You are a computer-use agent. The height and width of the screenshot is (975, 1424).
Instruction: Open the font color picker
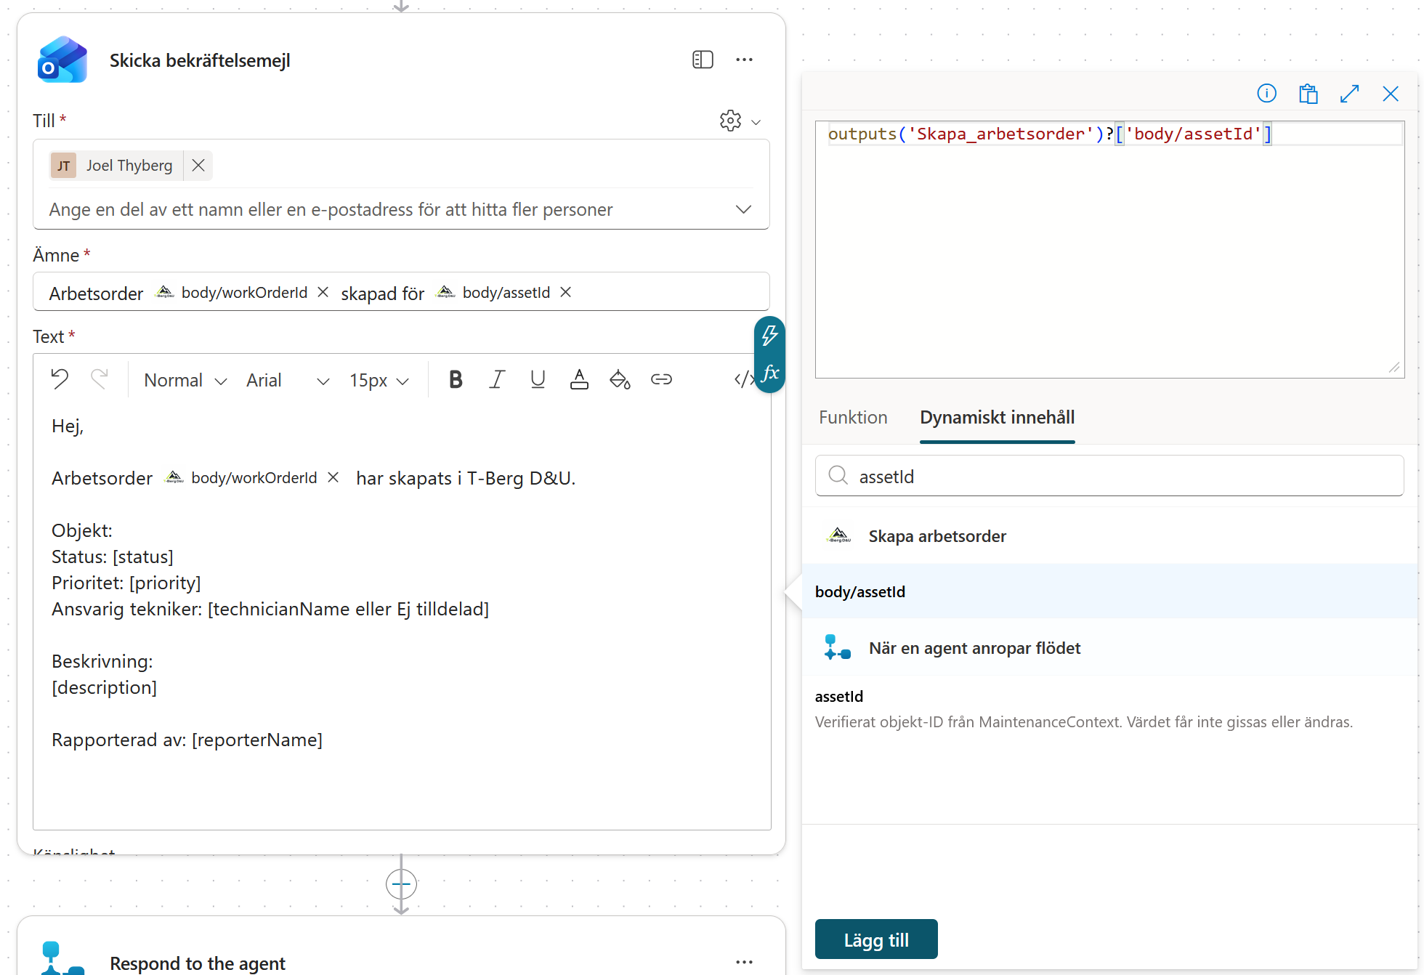coord(579,379)
